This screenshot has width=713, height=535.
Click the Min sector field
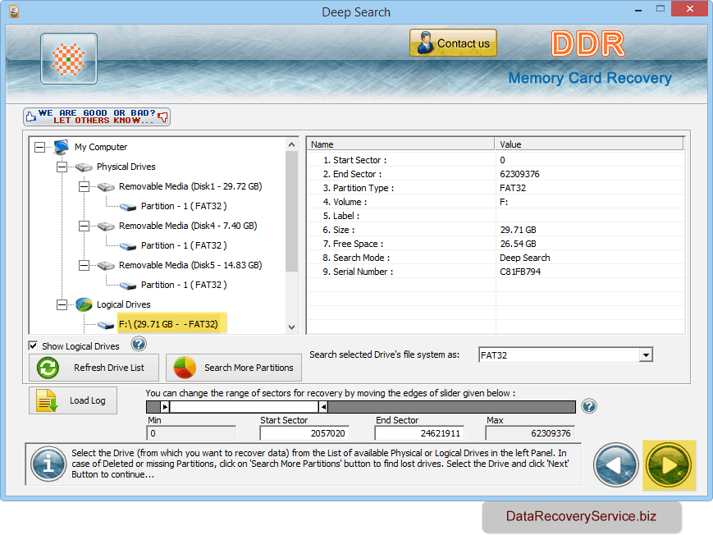(191, 433)
